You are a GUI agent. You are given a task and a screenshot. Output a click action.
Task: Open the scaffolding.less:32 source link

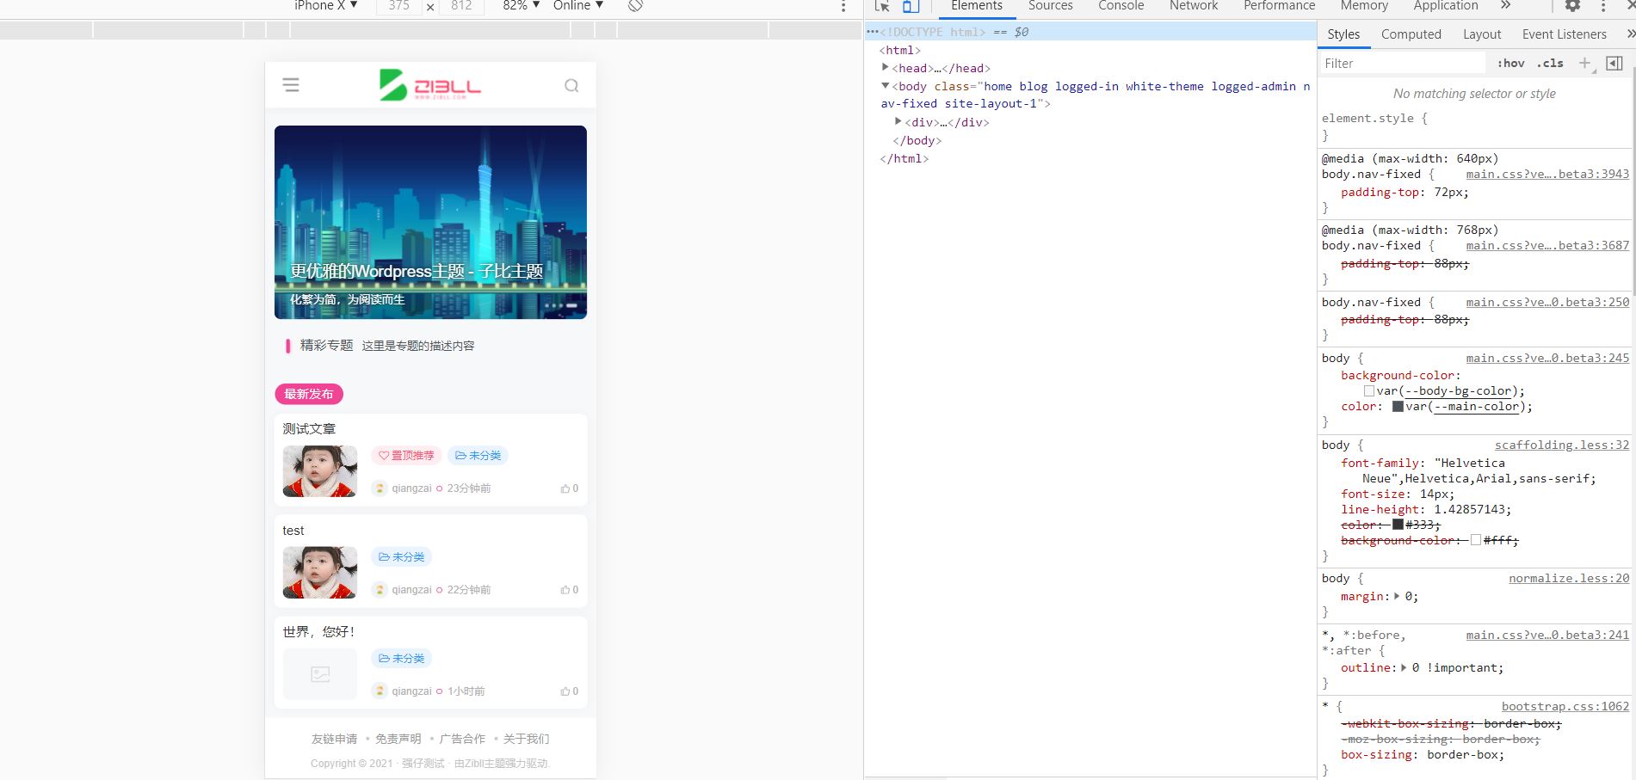click(1561, 445)
